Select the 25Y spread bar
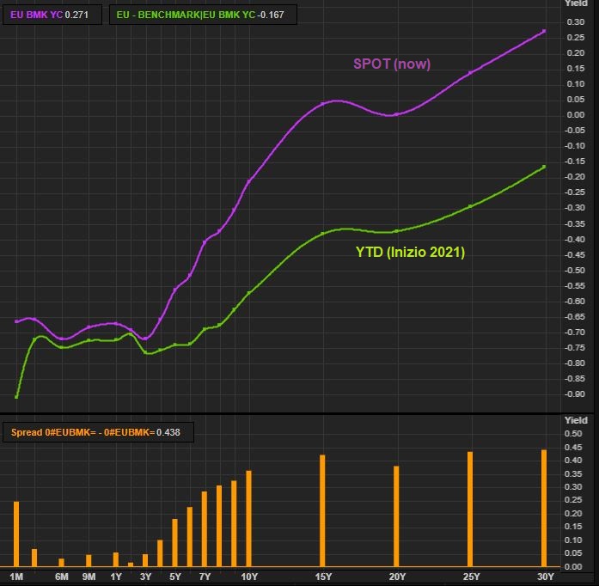This screenshot has height=586, width=599. [470, 510]
